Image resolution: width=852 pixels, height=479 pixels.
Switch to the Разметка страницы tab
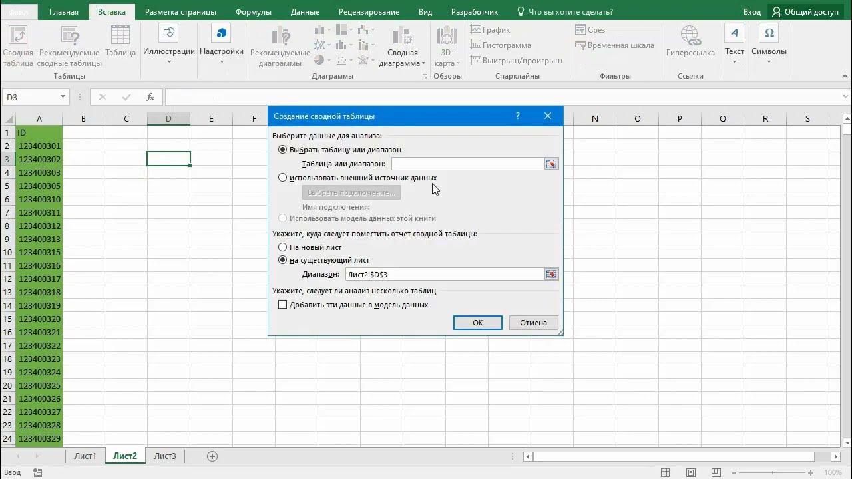tap(180, 12)
